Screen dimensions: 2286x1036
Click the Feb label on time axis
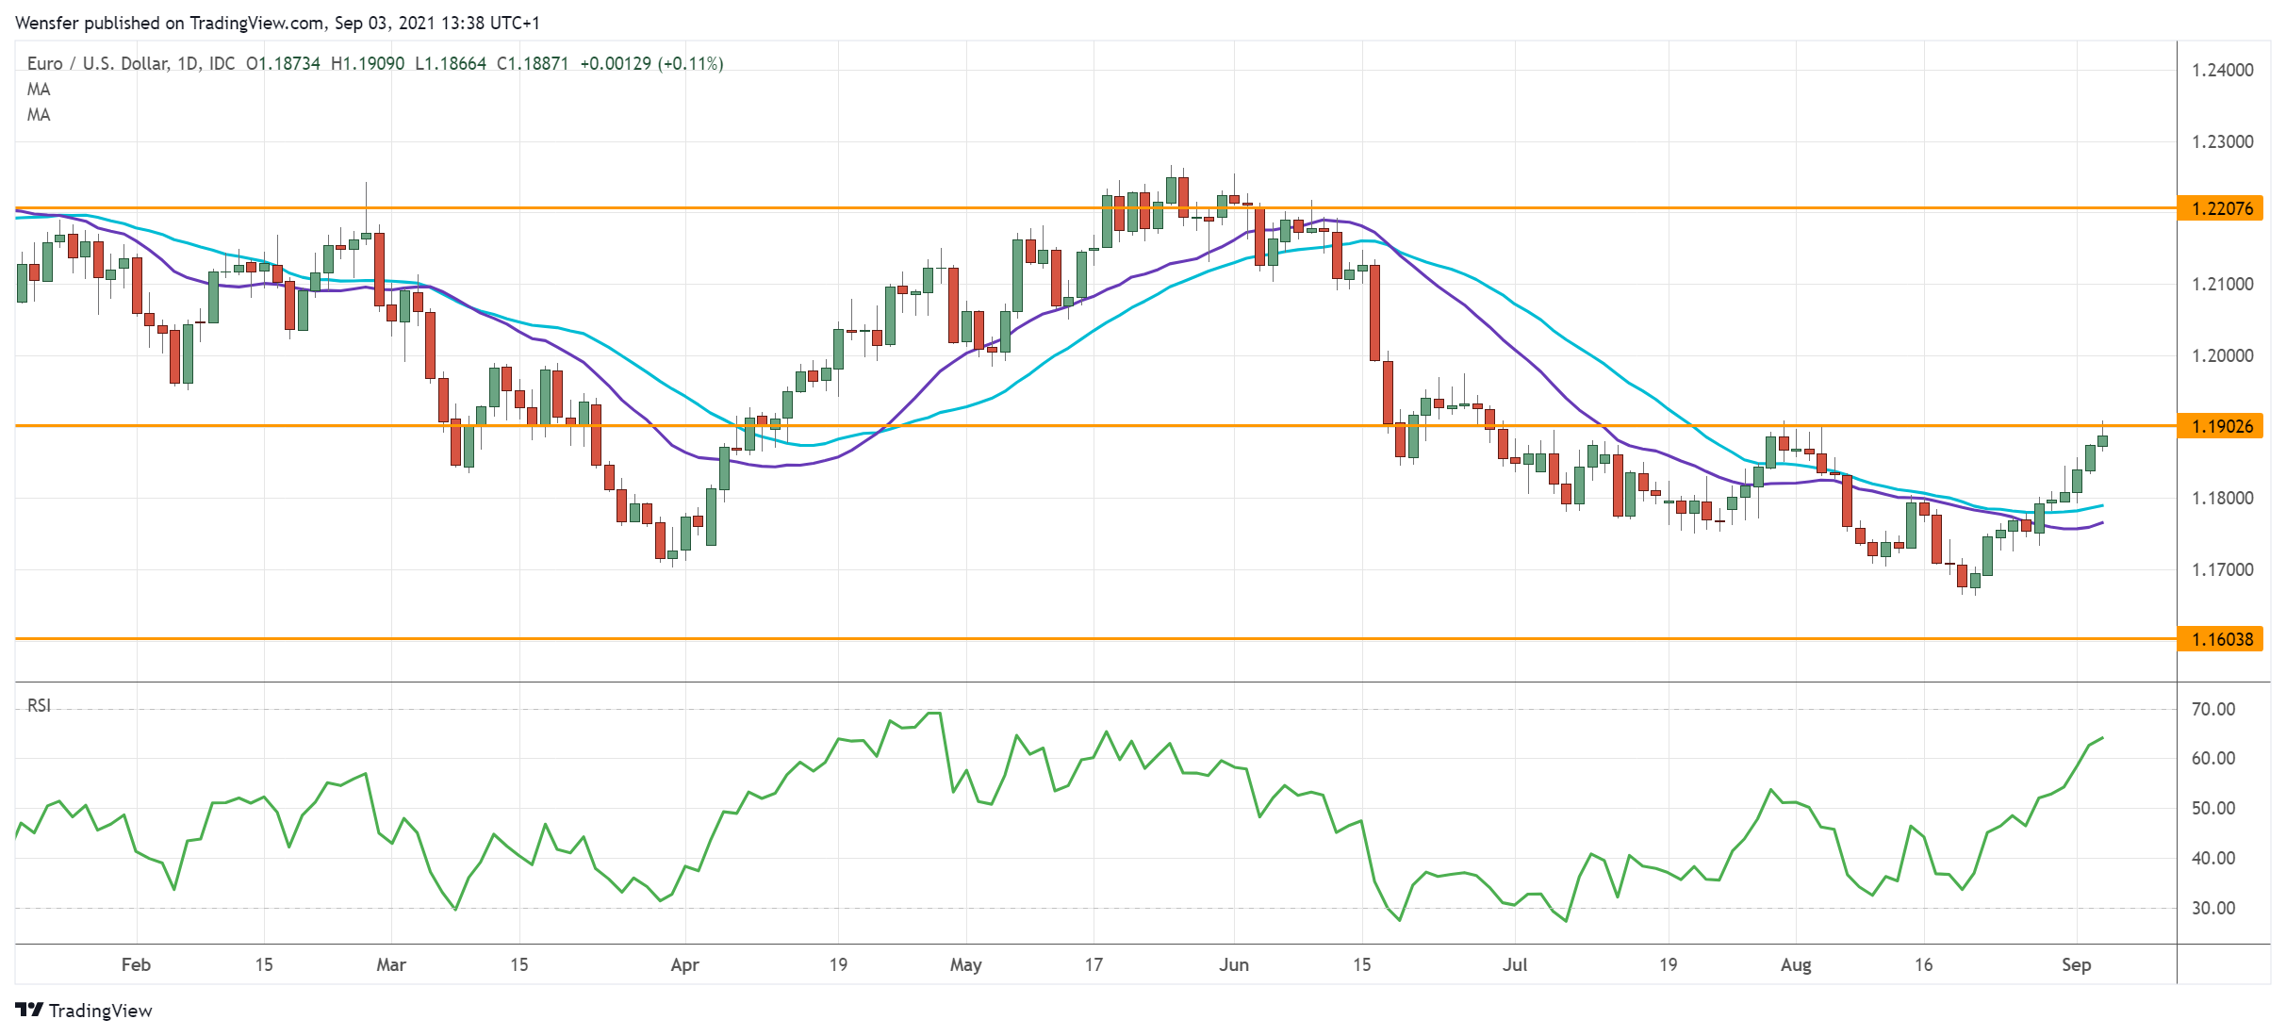[136, 964]
